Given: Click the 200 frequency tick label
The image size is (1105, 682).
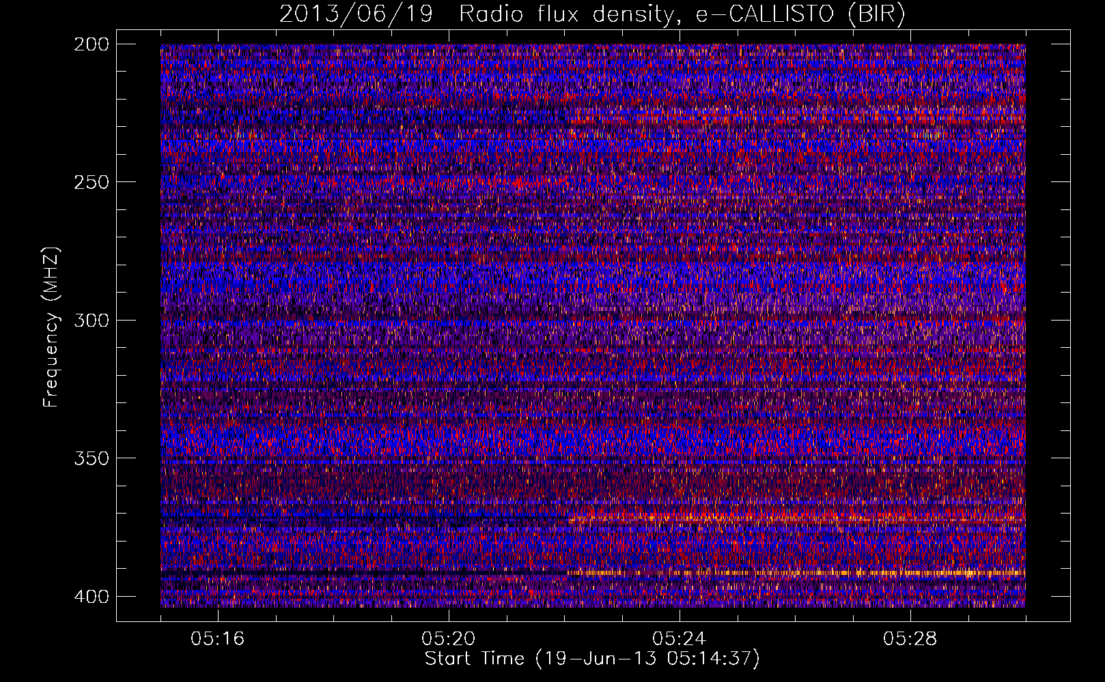Looking at the screenshot, I should pos(91,44).
